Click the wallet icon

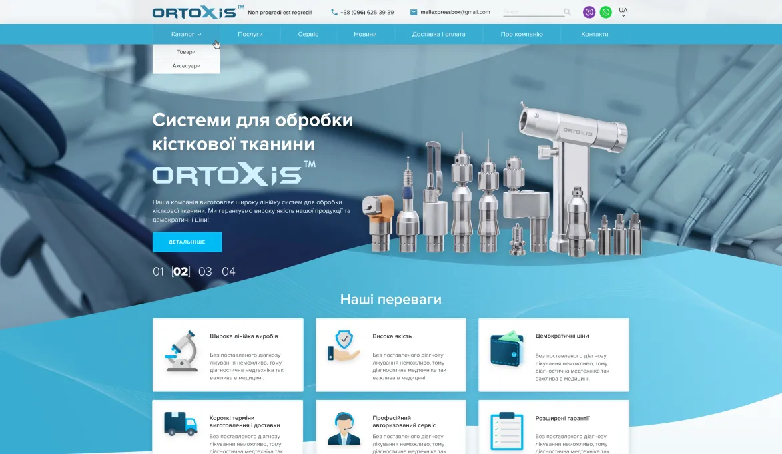click(x=507, y=349)
